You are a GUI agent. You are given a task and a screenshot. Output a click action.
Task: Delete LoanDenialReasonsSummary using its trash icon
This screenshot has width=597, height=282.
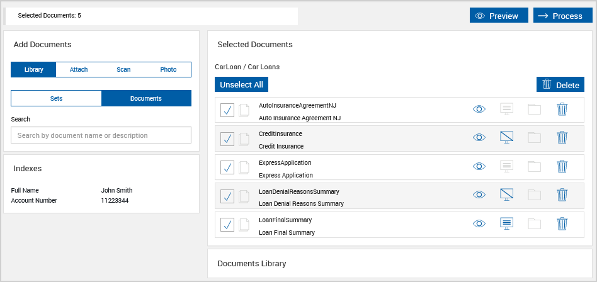pyautogui.click(x=562, y=195)
